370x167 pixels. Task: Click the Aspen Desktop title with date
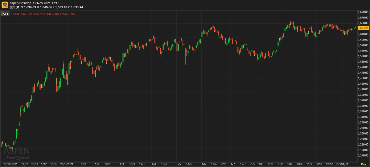pyautogui.click(x=35, y=3)
